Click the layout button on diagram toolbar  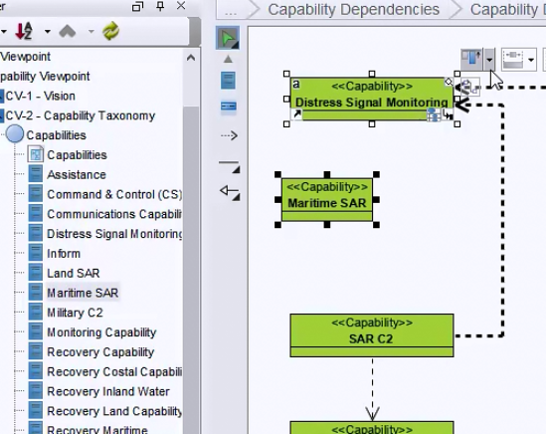point(471,60)
